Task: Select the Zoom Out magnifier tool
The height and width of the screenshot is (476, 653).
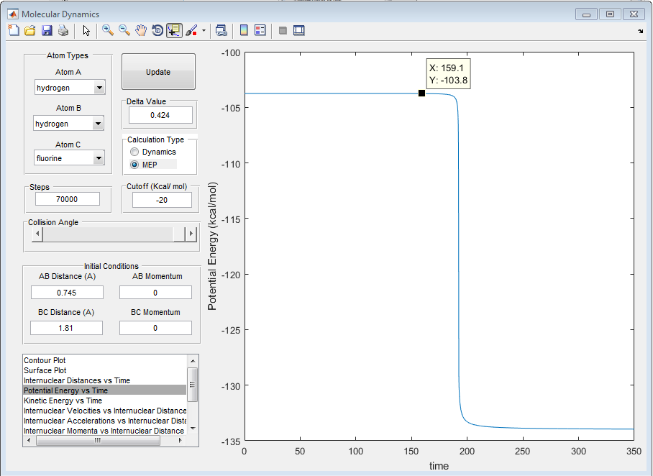Action: pyautogui.click(x=124, y=30)
